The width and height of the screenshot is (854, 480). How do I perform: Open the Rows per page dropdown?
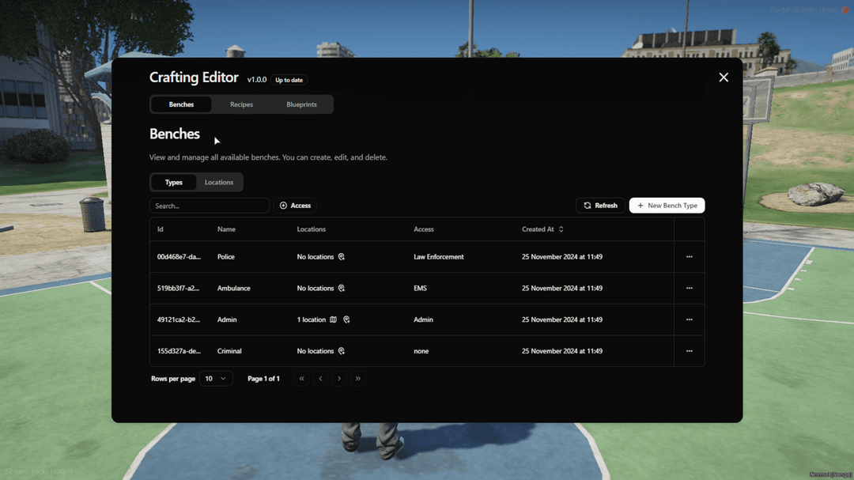(215, 379)
